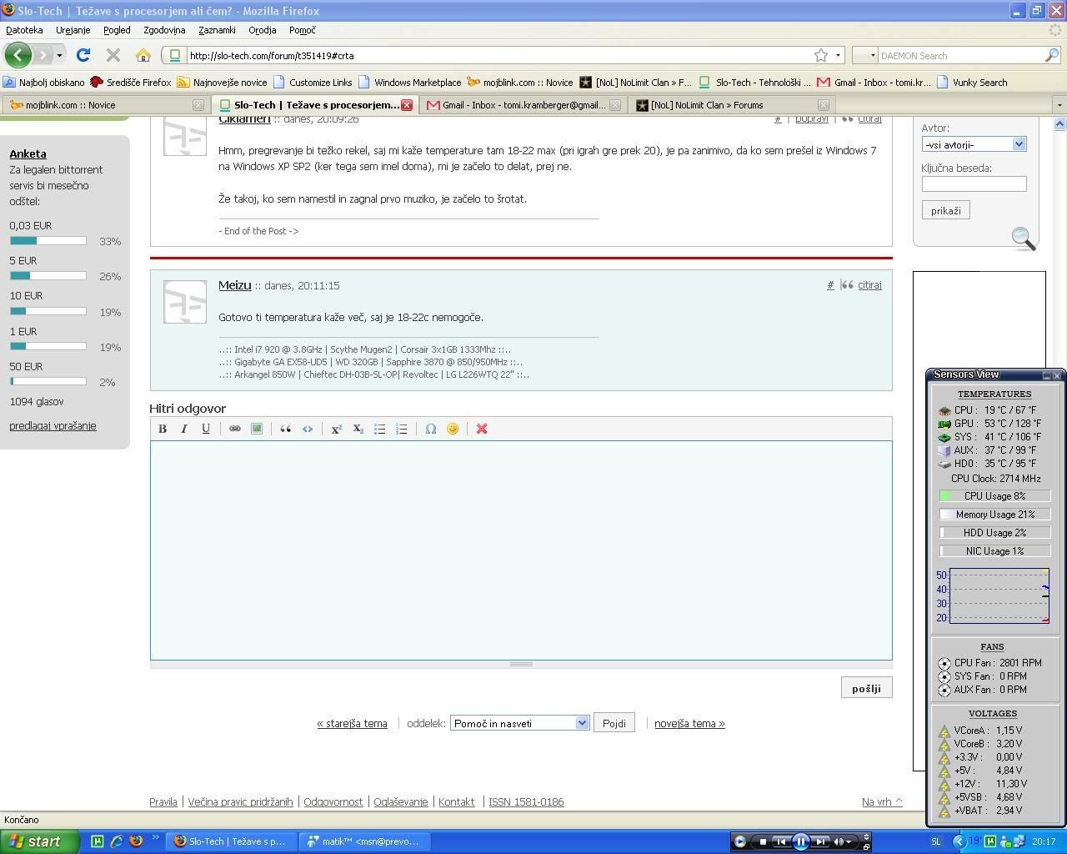Open the Urejanje menu
The image size is (1067, 854).
coord(73,30)
